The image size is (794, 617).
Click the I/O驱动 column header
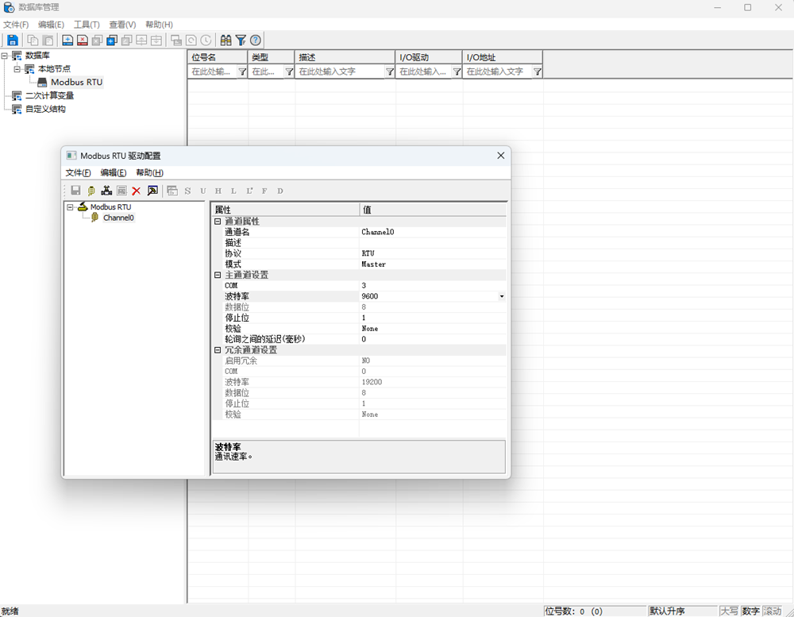click(429, 57)
